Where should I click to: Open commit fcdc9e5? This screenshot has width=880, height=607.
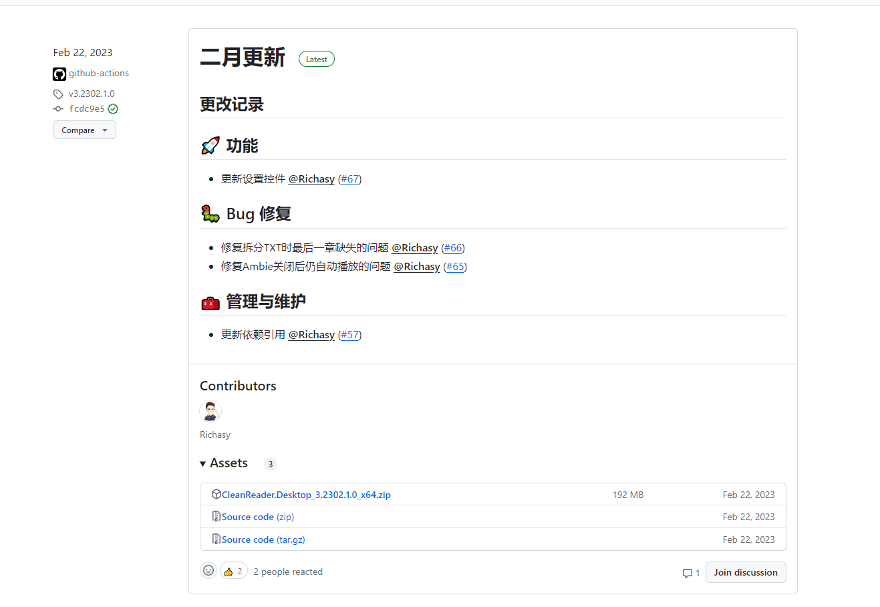[x=87, y=109]
